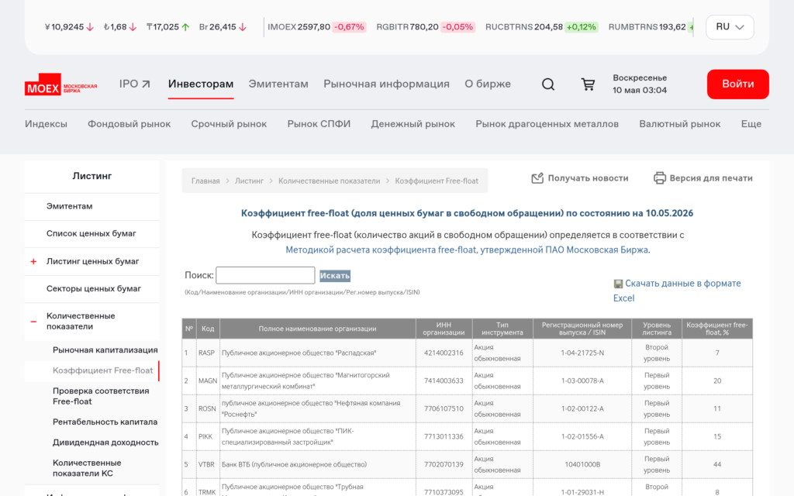Click ROSN code in the table

pyautogui.click(x=206, y=408)
